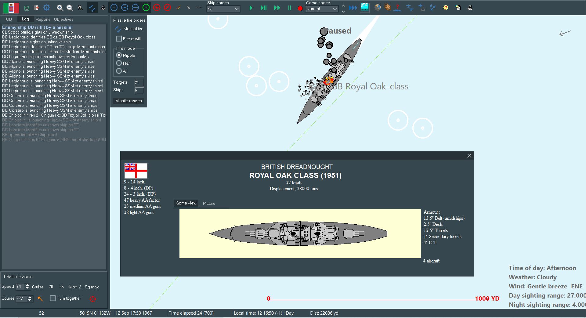Click the Missile ranges button
The height and width of the screenshot is (318, 586).
[x=128, y=101]
